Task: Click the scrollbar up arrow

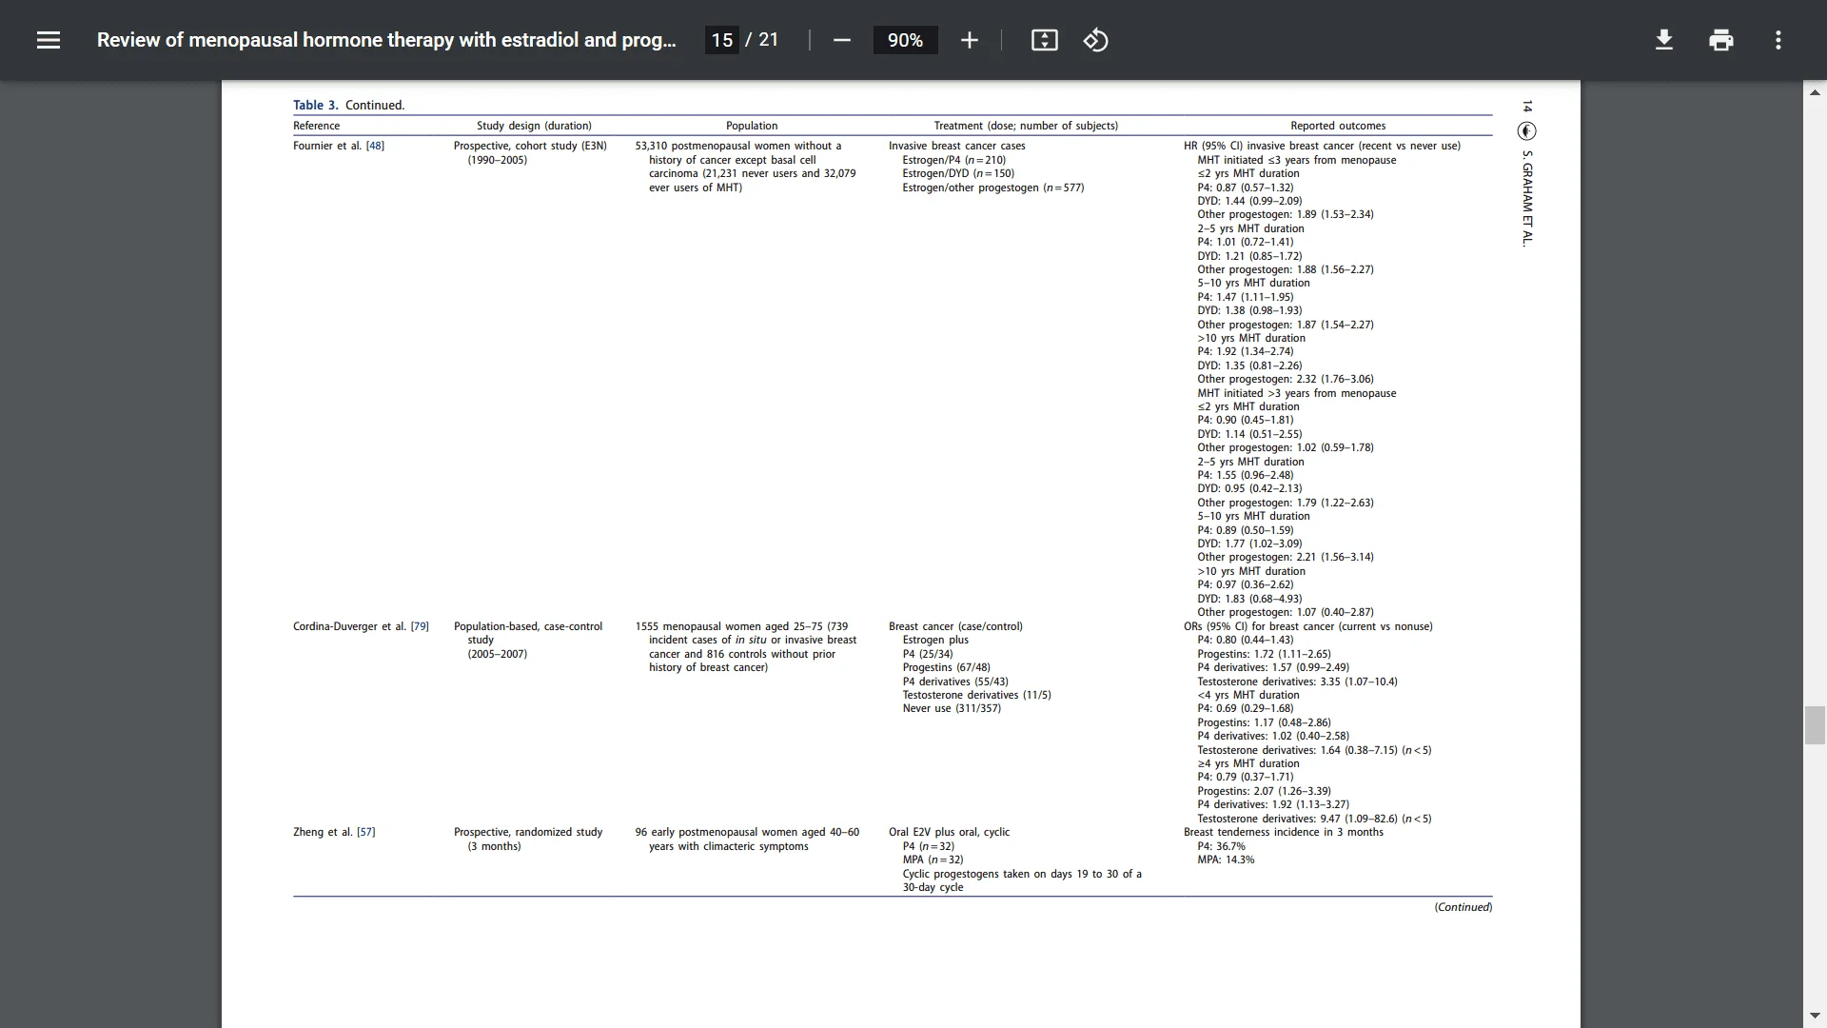Action: point(1815,92)
